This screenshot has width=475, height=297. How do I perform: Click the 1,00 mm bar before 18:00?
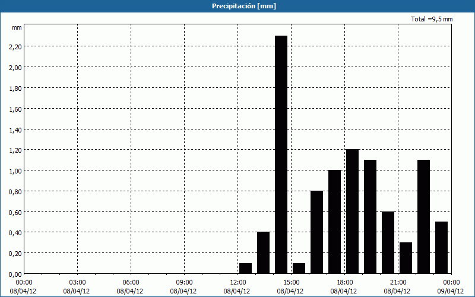[x=334, y=222]
